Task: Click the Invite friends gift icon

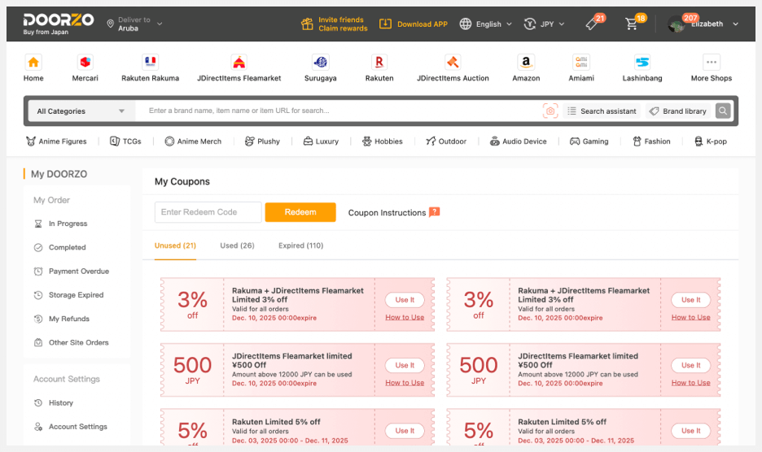Action: click(x=307, y=24)
